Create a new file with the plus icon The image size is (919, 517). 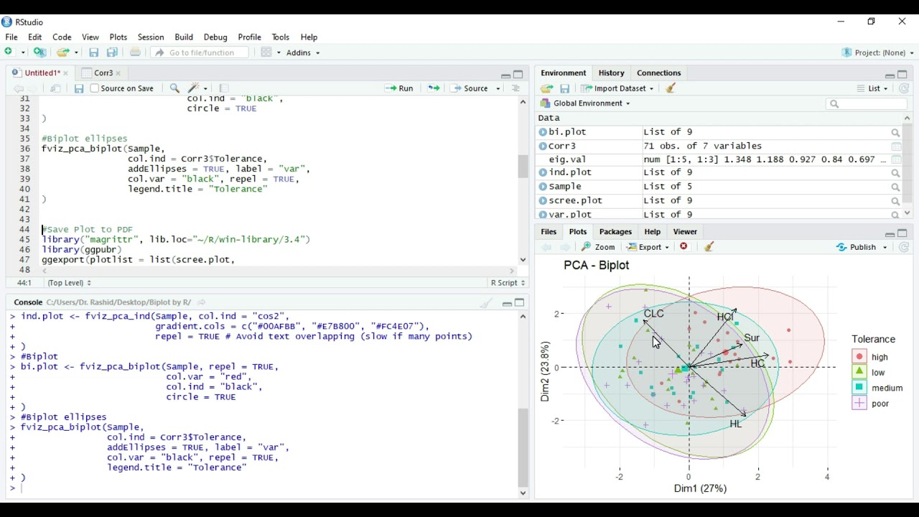10,52
